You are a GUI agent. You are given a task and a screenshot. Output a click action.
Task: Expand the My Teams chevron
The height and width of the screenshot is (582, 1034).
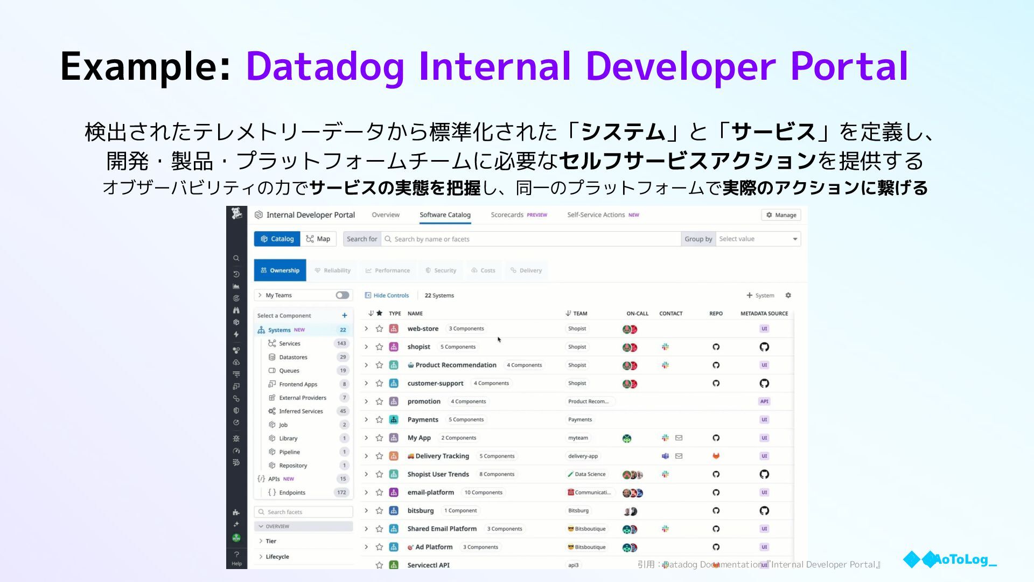pos(260,295)
